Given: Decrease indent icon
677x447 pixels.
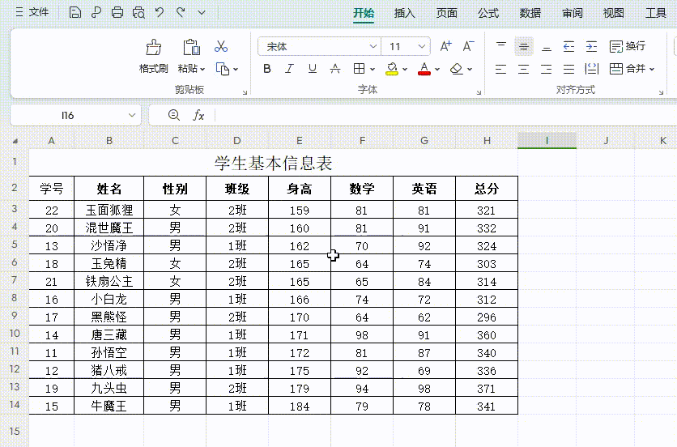Looking at the screenshot, I should pos(568,46).
